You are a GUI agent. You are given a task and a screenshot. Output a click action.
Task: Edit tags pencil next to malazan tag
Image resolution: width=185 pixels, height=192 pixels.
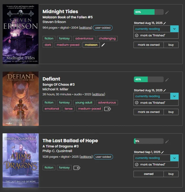103,45
